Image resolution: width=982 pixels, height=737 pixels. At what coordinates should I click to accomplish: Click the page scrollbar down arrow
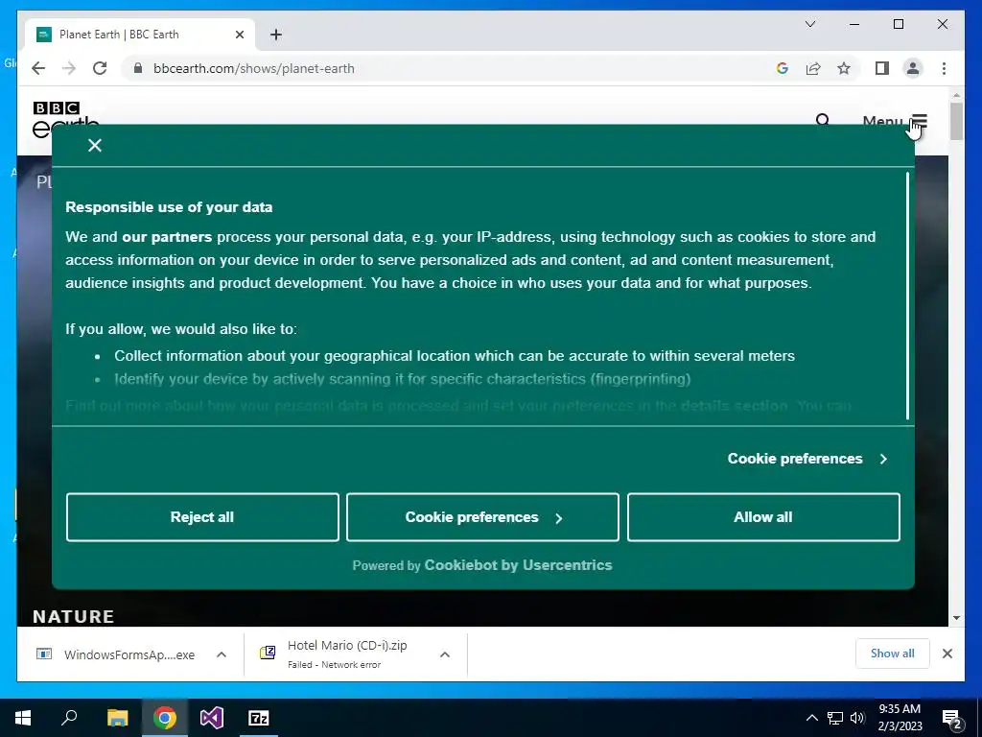[956, 618]
